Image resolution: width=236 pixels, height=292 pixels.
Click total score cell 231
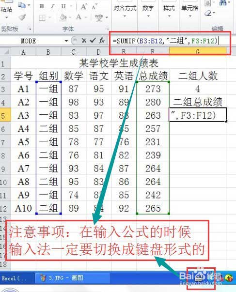click(153, 142)
